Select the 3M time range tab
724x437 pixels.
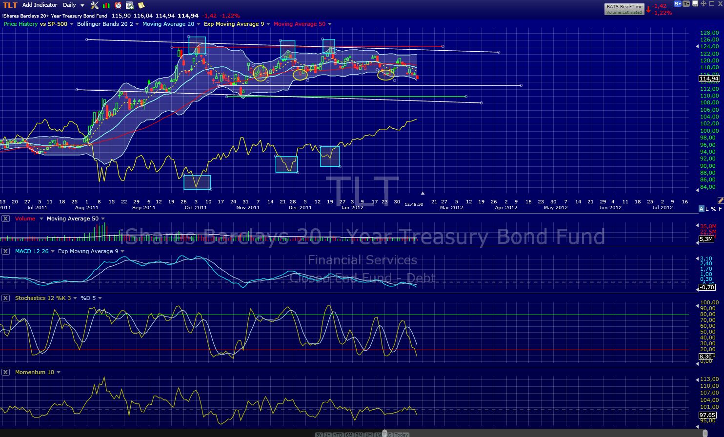pos(359,435)
